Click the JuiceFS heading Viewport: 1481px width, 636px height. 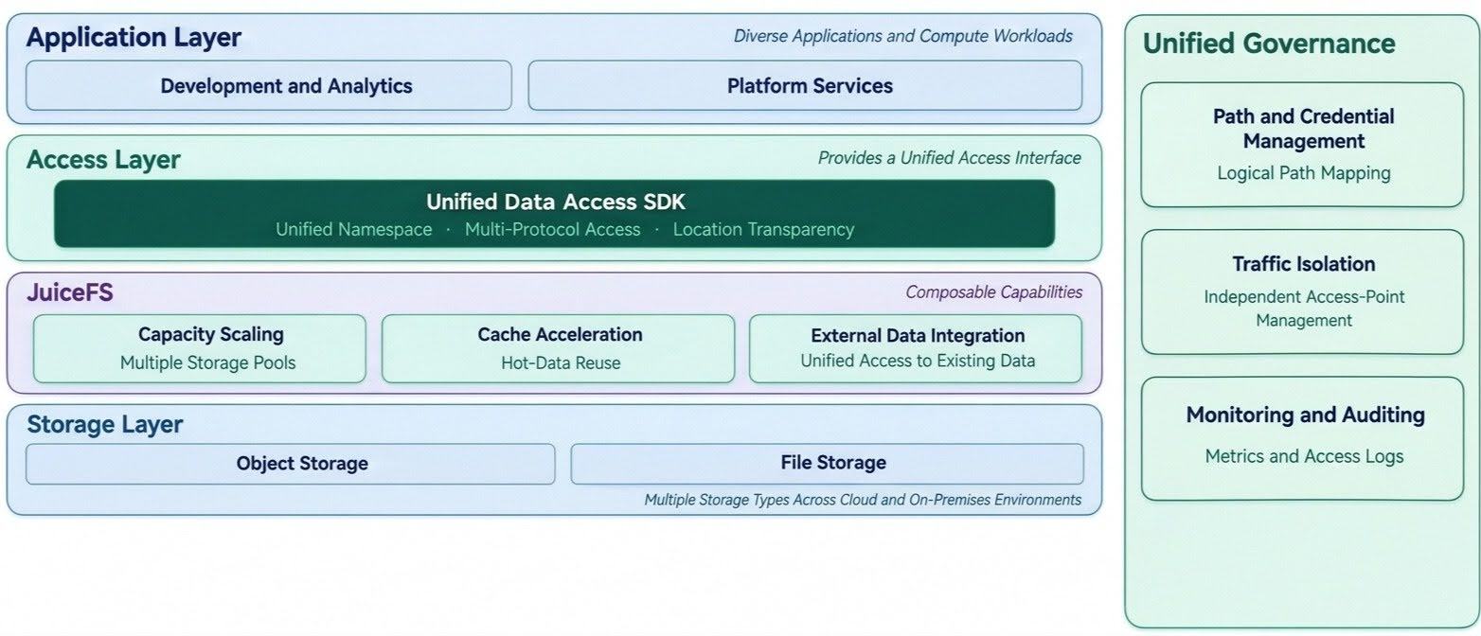[x=69, y=292]
